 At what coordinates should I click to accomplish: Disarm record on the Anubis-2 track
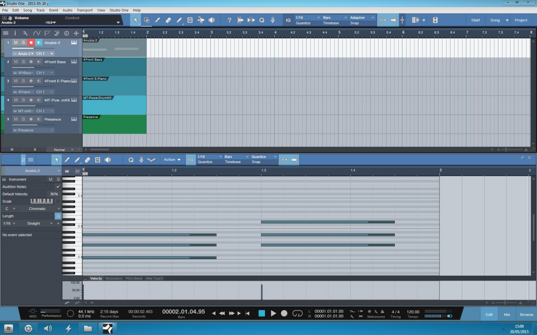point(31,42)
